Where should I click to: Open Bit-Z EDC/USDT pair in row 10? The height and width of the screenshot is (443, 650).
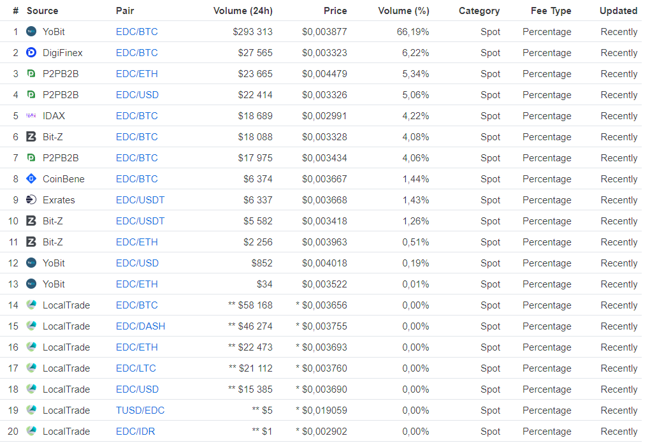[140, 221]
